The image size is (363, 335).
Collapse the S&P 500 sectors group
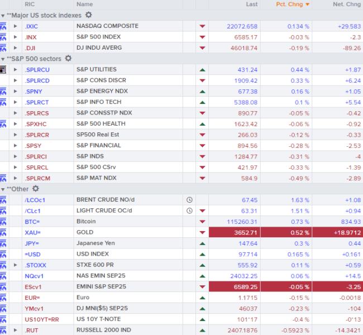(x=3, y=59)
